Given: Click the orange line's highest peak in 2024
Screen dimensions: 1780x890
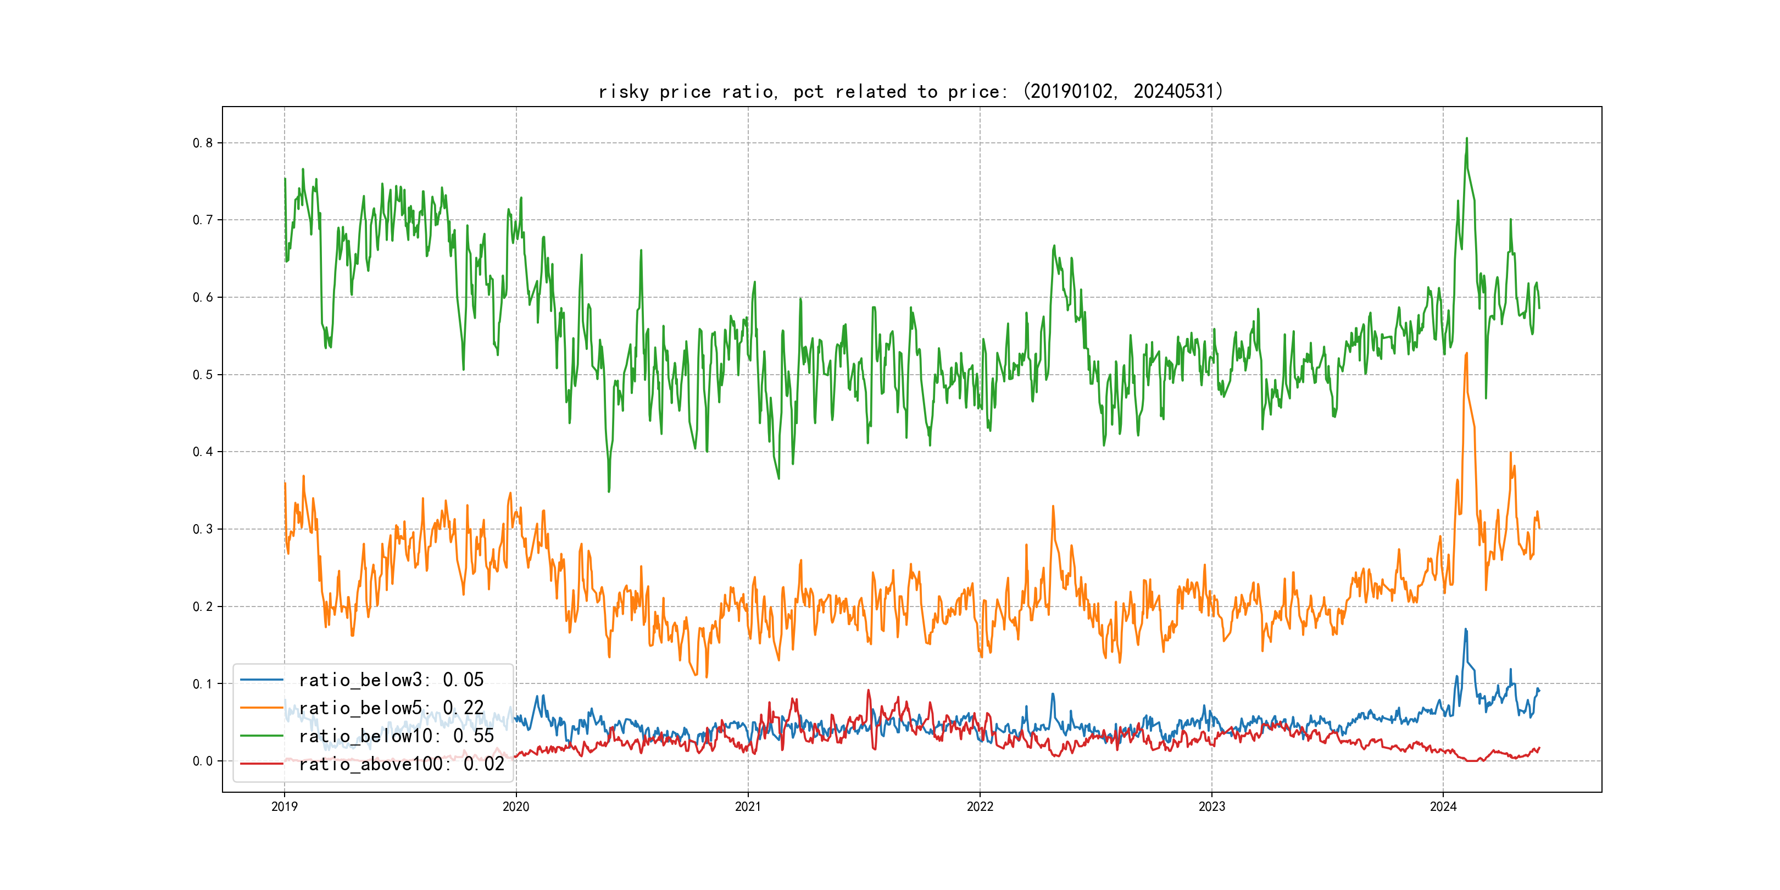Looking at the screenshot, I should coord(1466,354).
